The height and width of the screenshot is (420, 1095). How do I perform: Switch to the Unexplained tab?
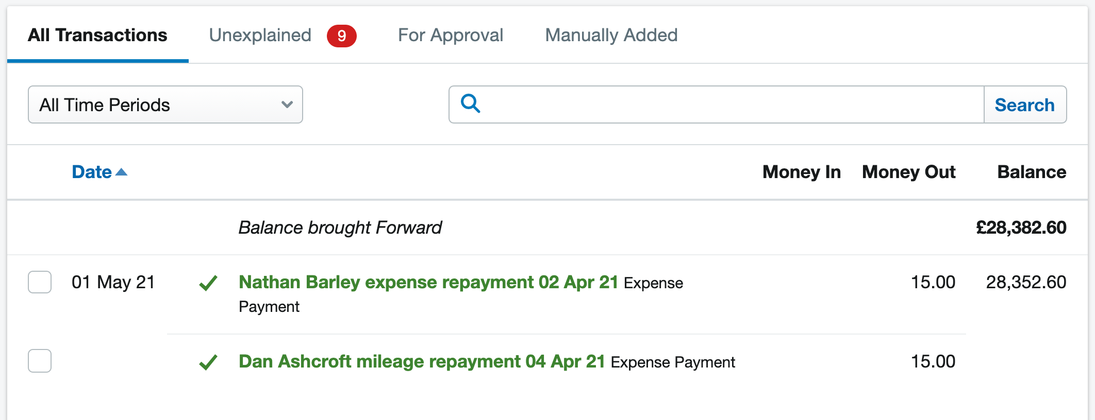click(x=260, y=35)
